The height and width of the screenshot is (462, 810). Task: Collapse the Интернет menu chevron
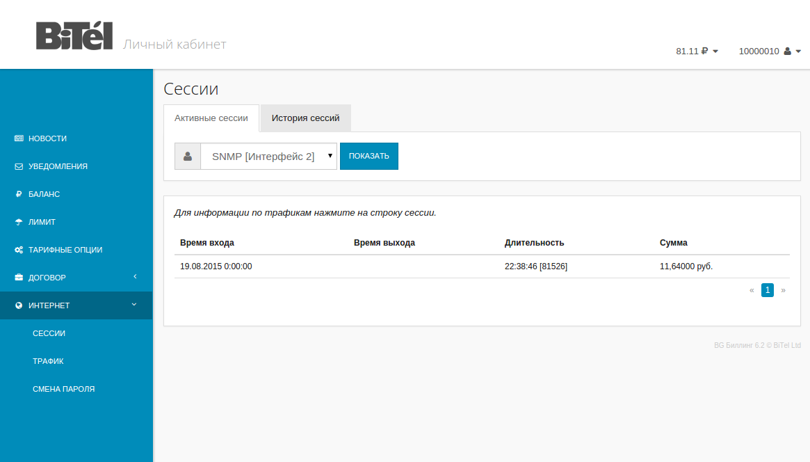point(134,305)
